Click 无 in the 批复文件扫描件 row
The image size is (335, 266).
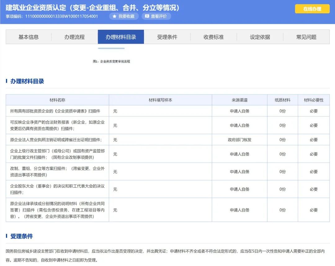pos(115,154)
